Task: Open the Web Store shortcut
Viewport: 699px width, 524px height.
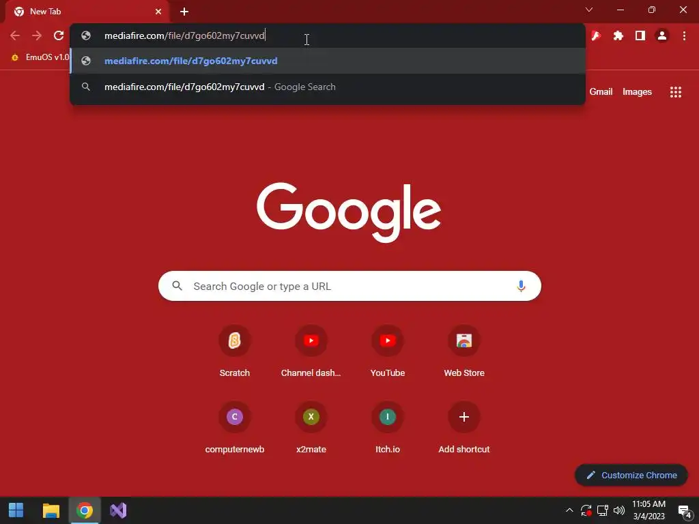Action: (464, 351)
